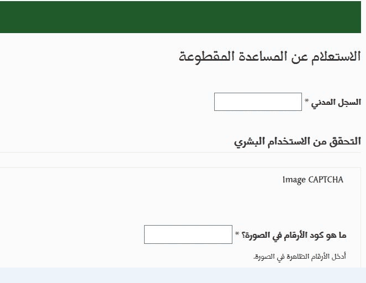Click the word الصورة؟ in the captcha question
Viewport: 366px width, 283px height.
pos(254,236)
